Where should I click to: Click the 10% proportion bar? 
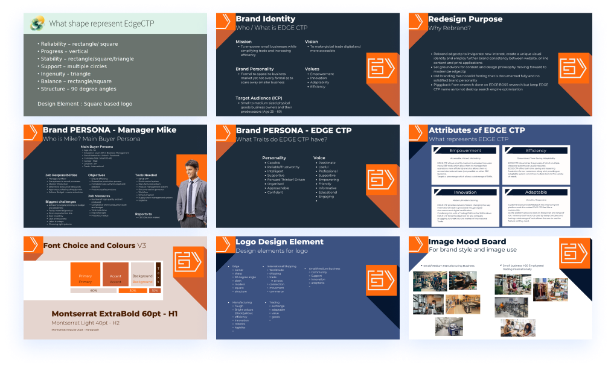coord(155,291)
